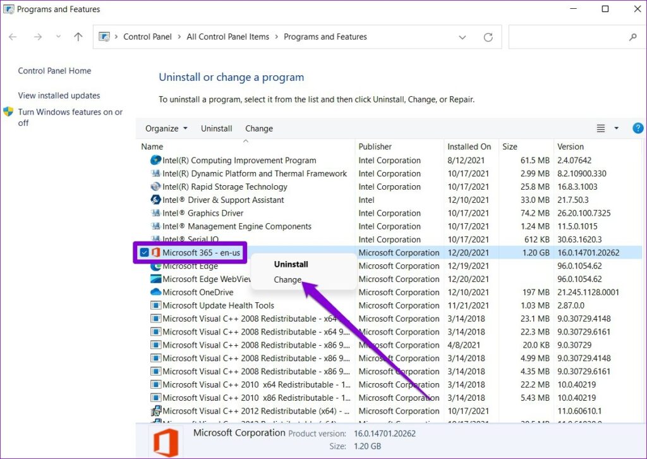Choose Uninstall from the context menu
This screenshot has height=459, width=647.
click(x=291, y=264)
